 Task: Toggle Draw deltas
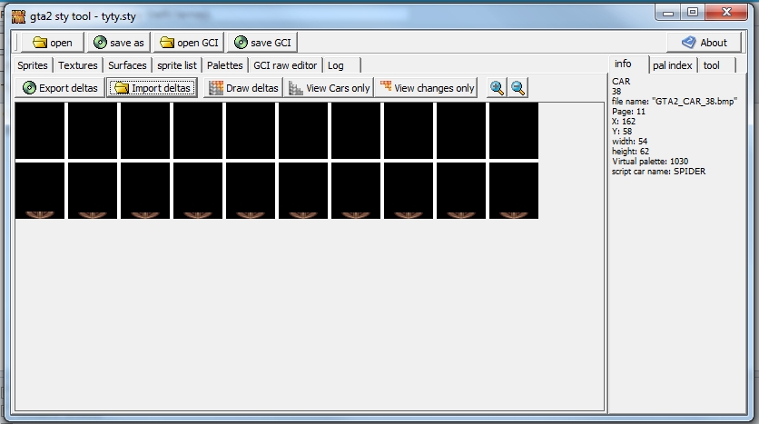242,88
